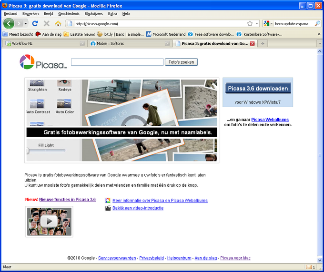Click the forward navigation arrow
The height and width of the screenshot is (272, 324).
tap(19, 23)
